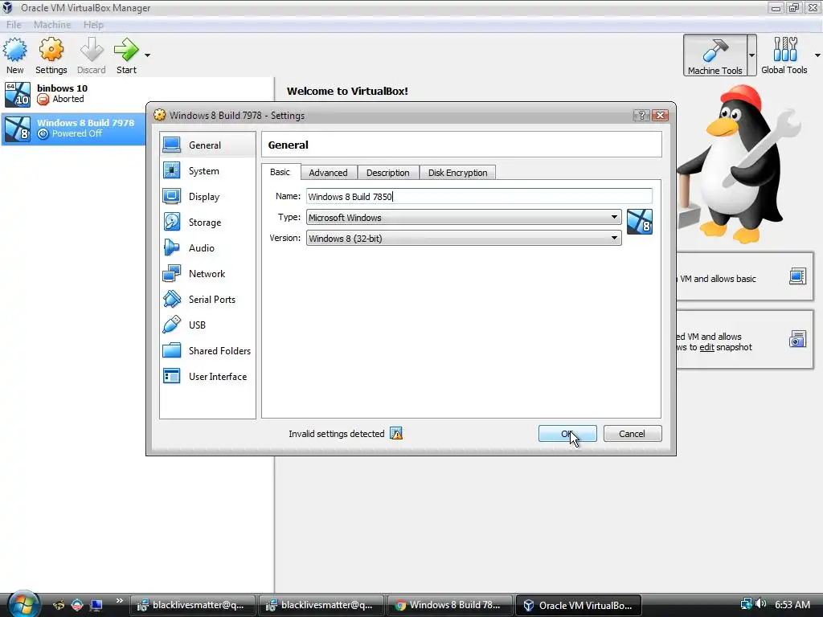Open Storage settings category
823x617 pixels.
coord(207,223)
